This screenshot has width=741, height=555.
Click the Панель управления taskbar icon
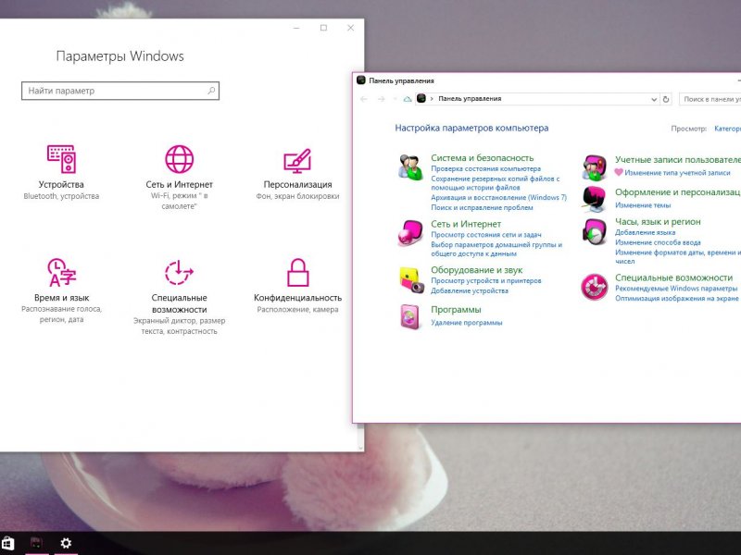coord(36,543)
